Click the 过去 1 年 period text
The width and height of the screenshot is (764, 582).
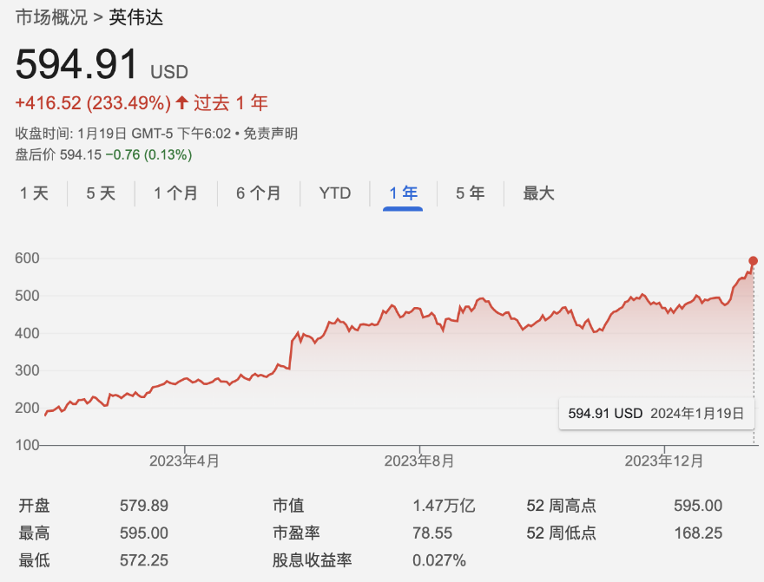point(231,103)
